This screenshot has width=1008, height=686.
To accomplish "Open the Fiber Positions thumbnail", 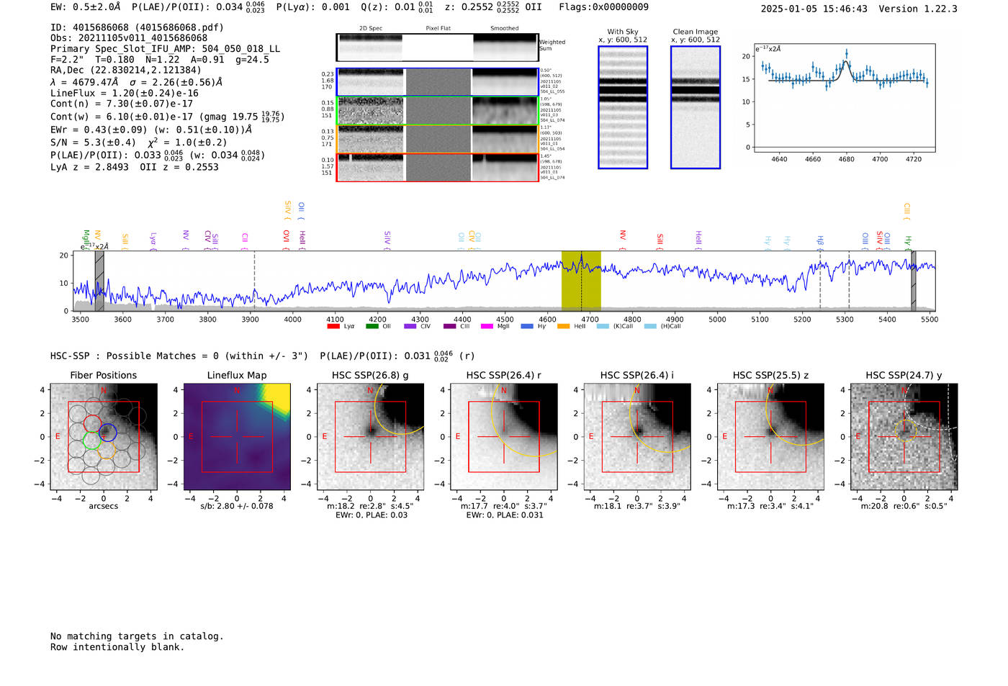I will [104, 436].
